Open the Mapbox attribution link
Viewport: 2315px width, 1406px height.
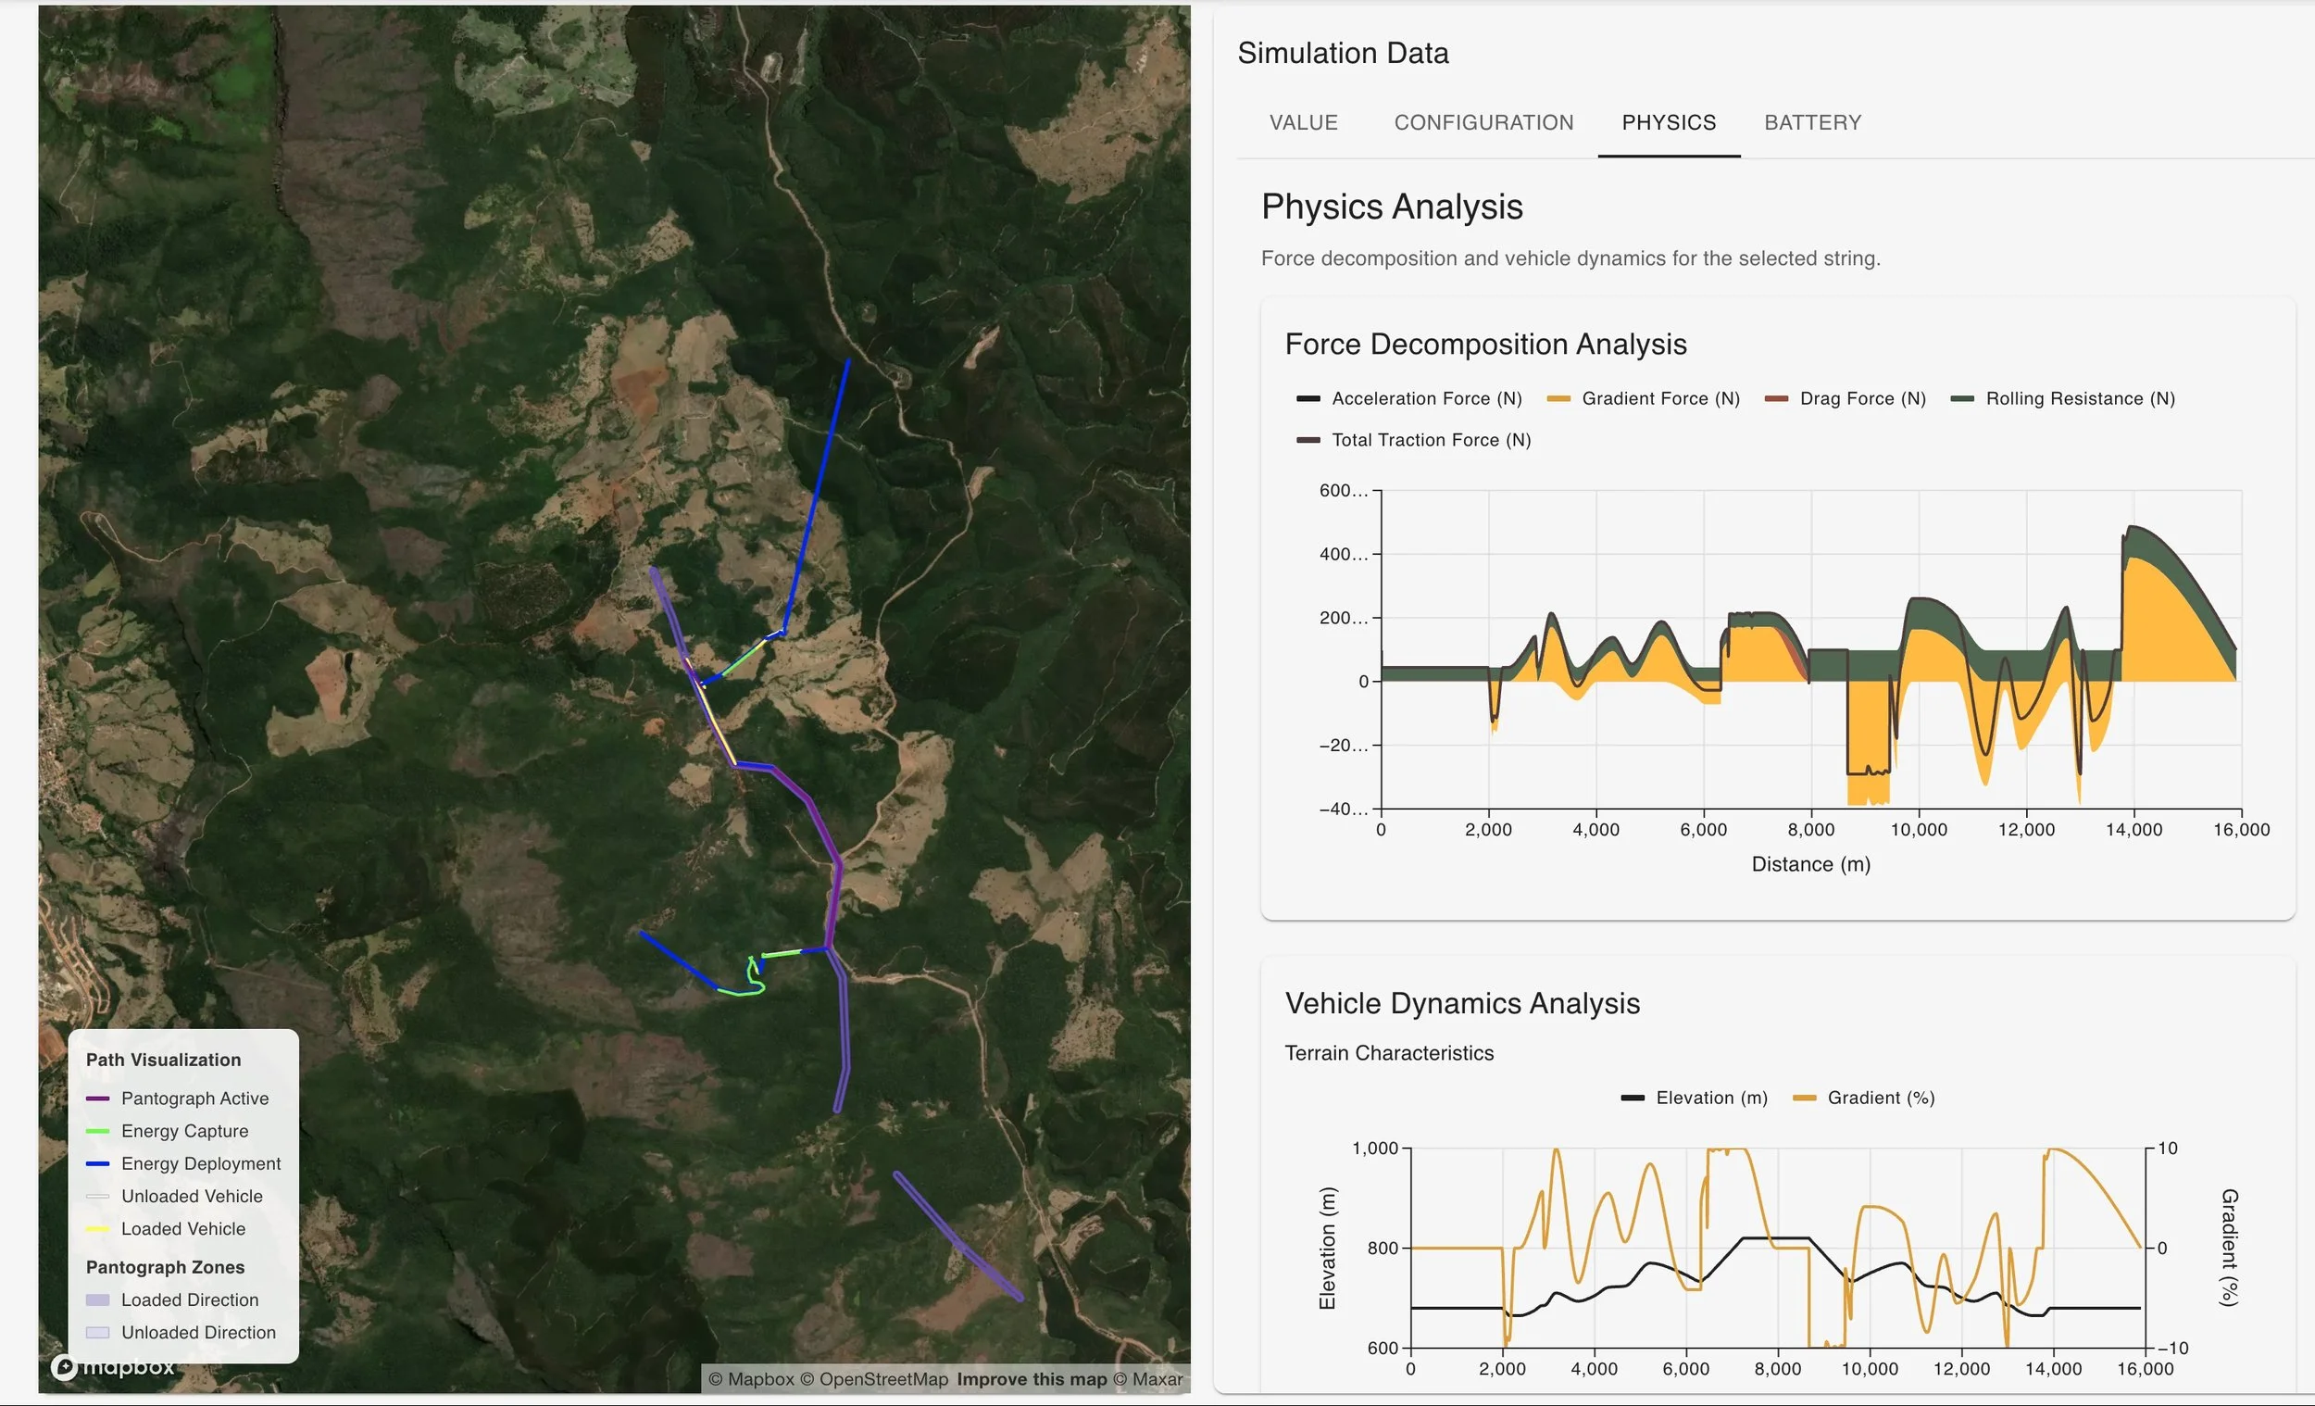[x=760, y=1379]
